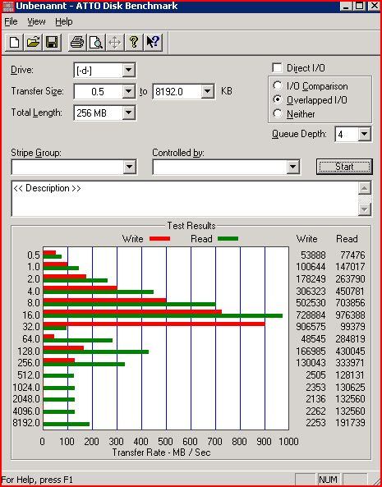The image size is (382, 487).
Task: Click the Read value 976388
Action: 350,315
